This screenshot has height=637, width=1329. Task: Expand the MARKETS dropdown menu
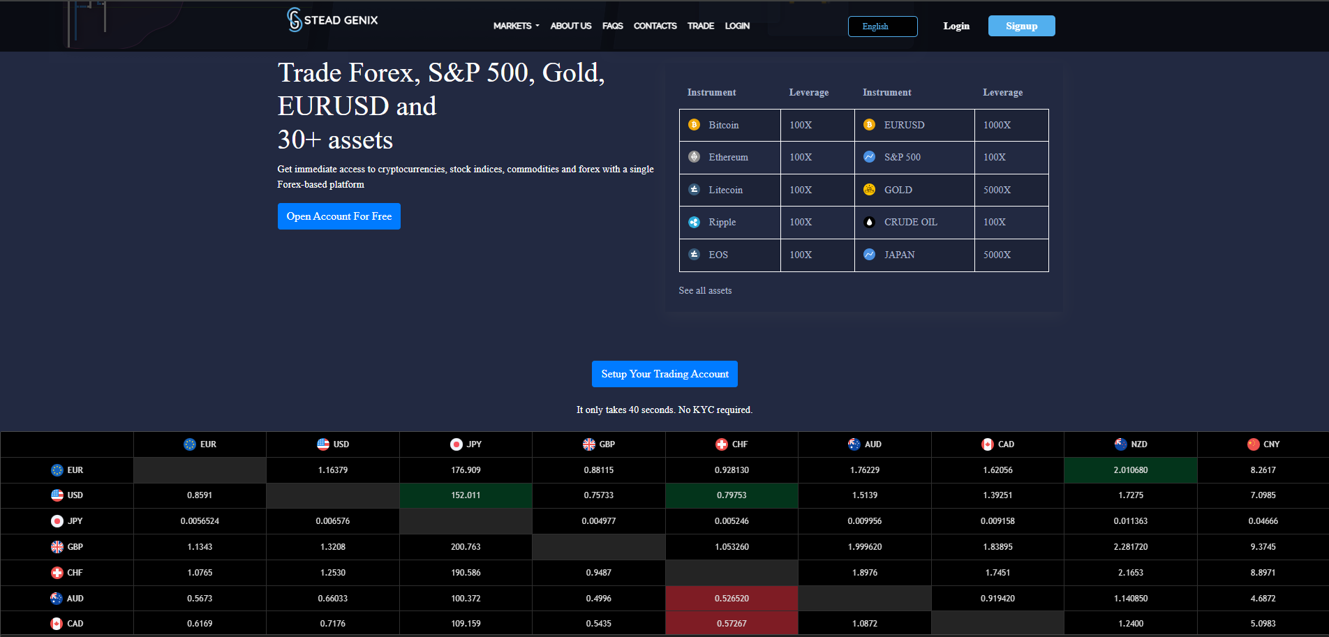(x=516, y=26)
